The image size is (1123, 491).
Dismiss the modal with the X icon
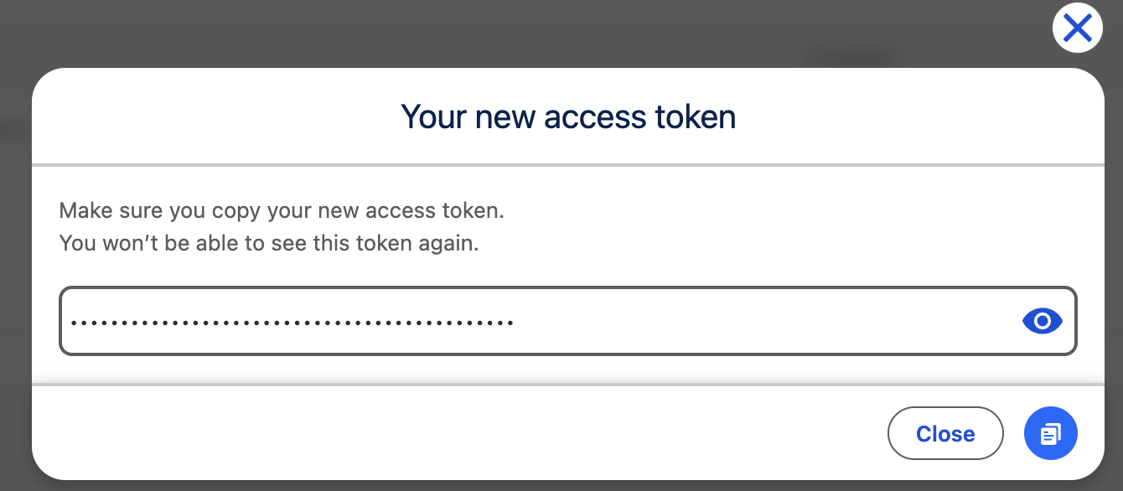click(1077, 28)
